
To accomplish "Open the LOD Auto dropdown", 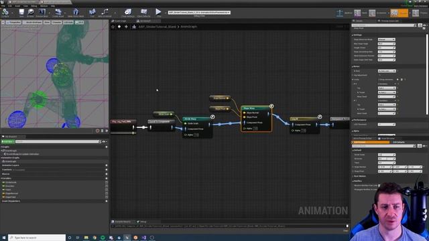I will (68, 22).
